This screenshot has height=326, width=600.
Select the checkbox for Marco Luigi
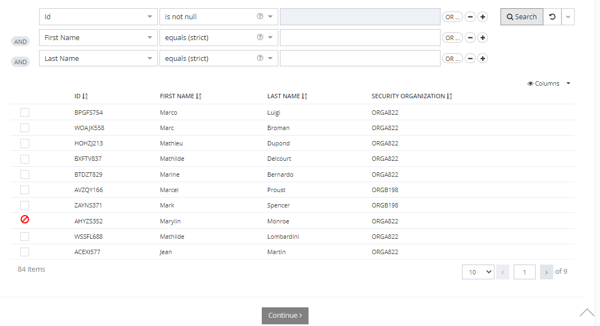[x=25, y=113]
